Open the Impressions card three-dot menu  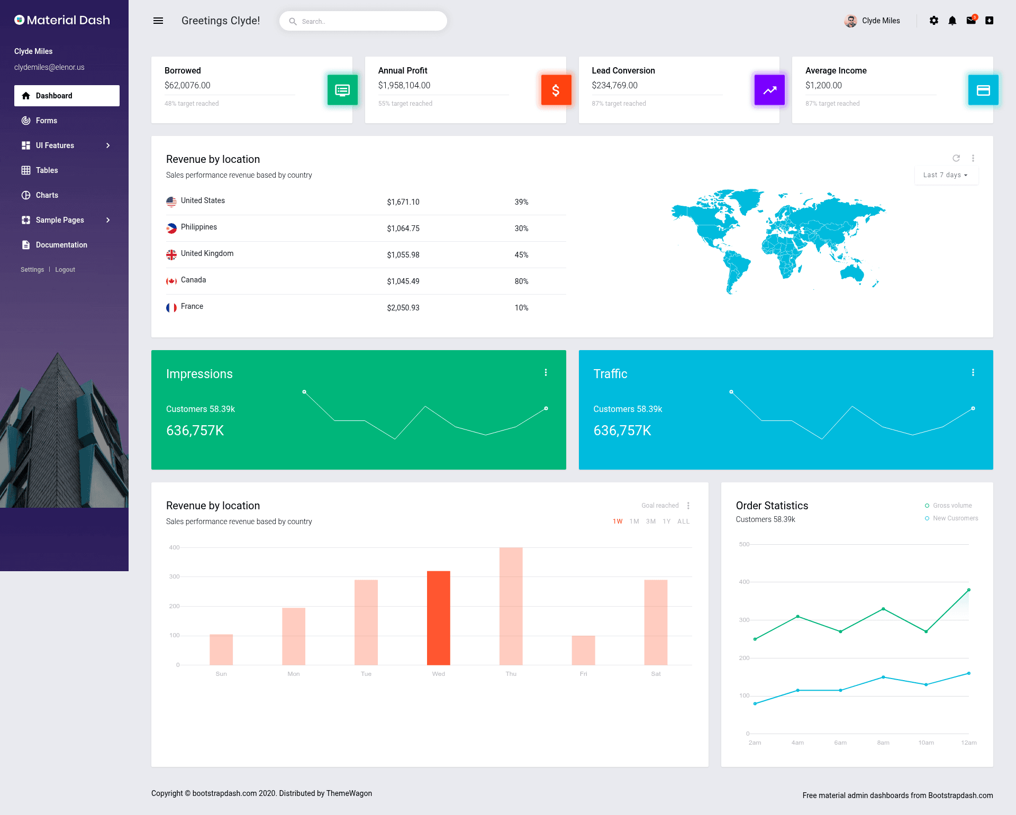pos(546,372)
